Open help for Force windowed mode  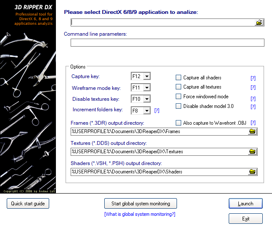pos(253,99)
